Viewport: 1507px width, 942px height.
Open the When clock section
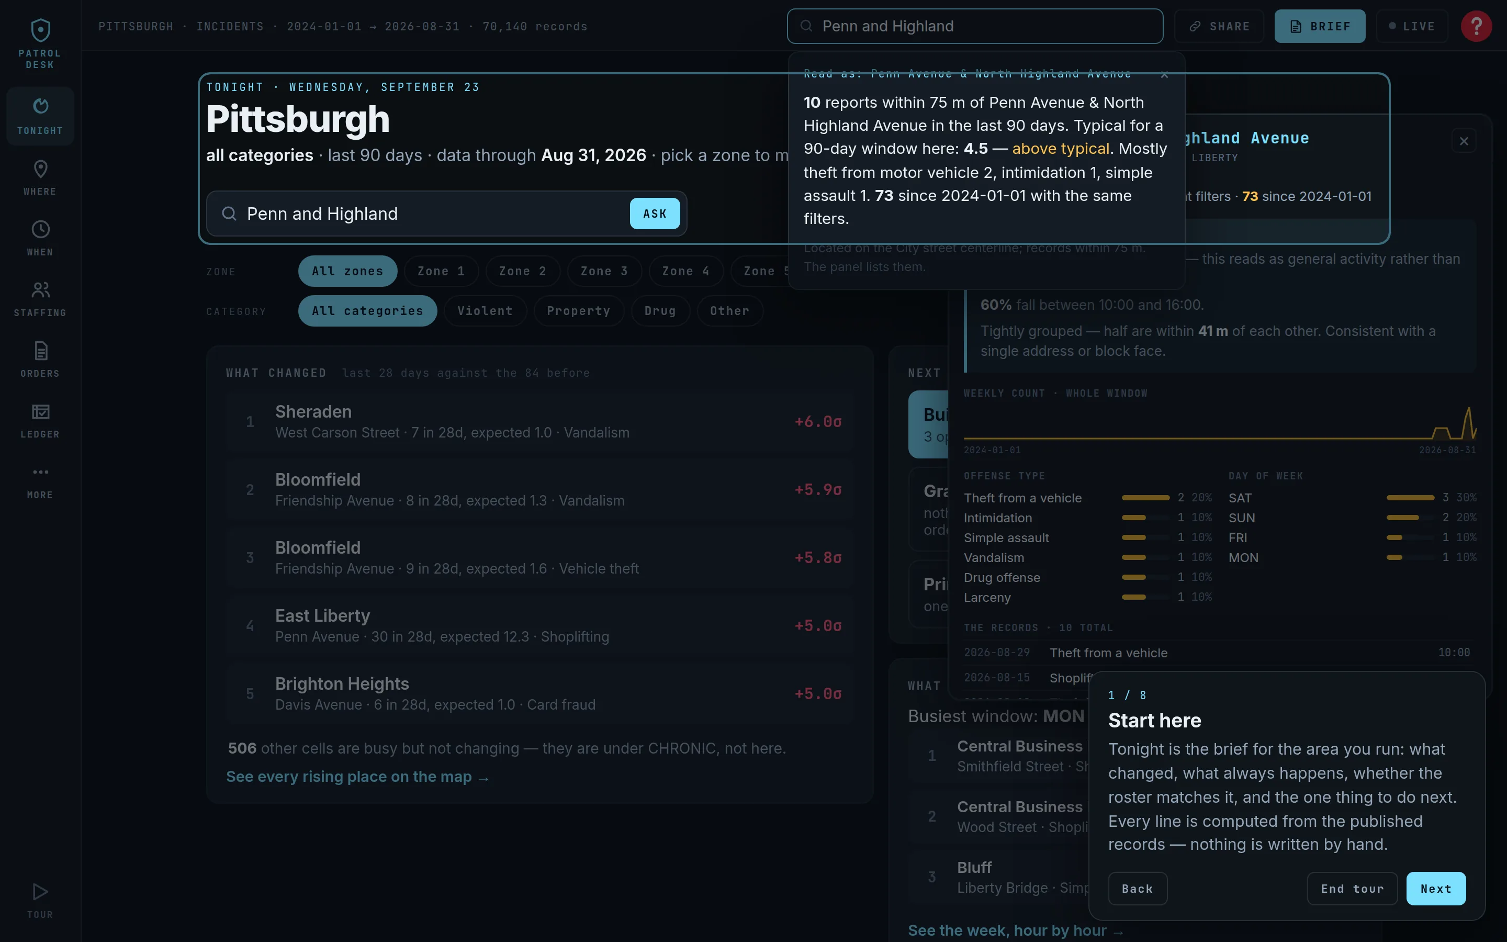(40, 238)
